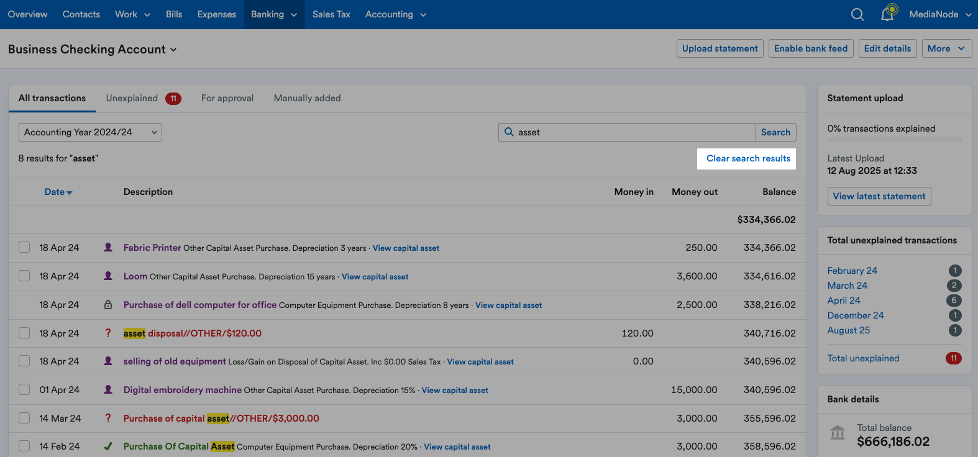Open August 25 unexplained transactions

point(849,330)
